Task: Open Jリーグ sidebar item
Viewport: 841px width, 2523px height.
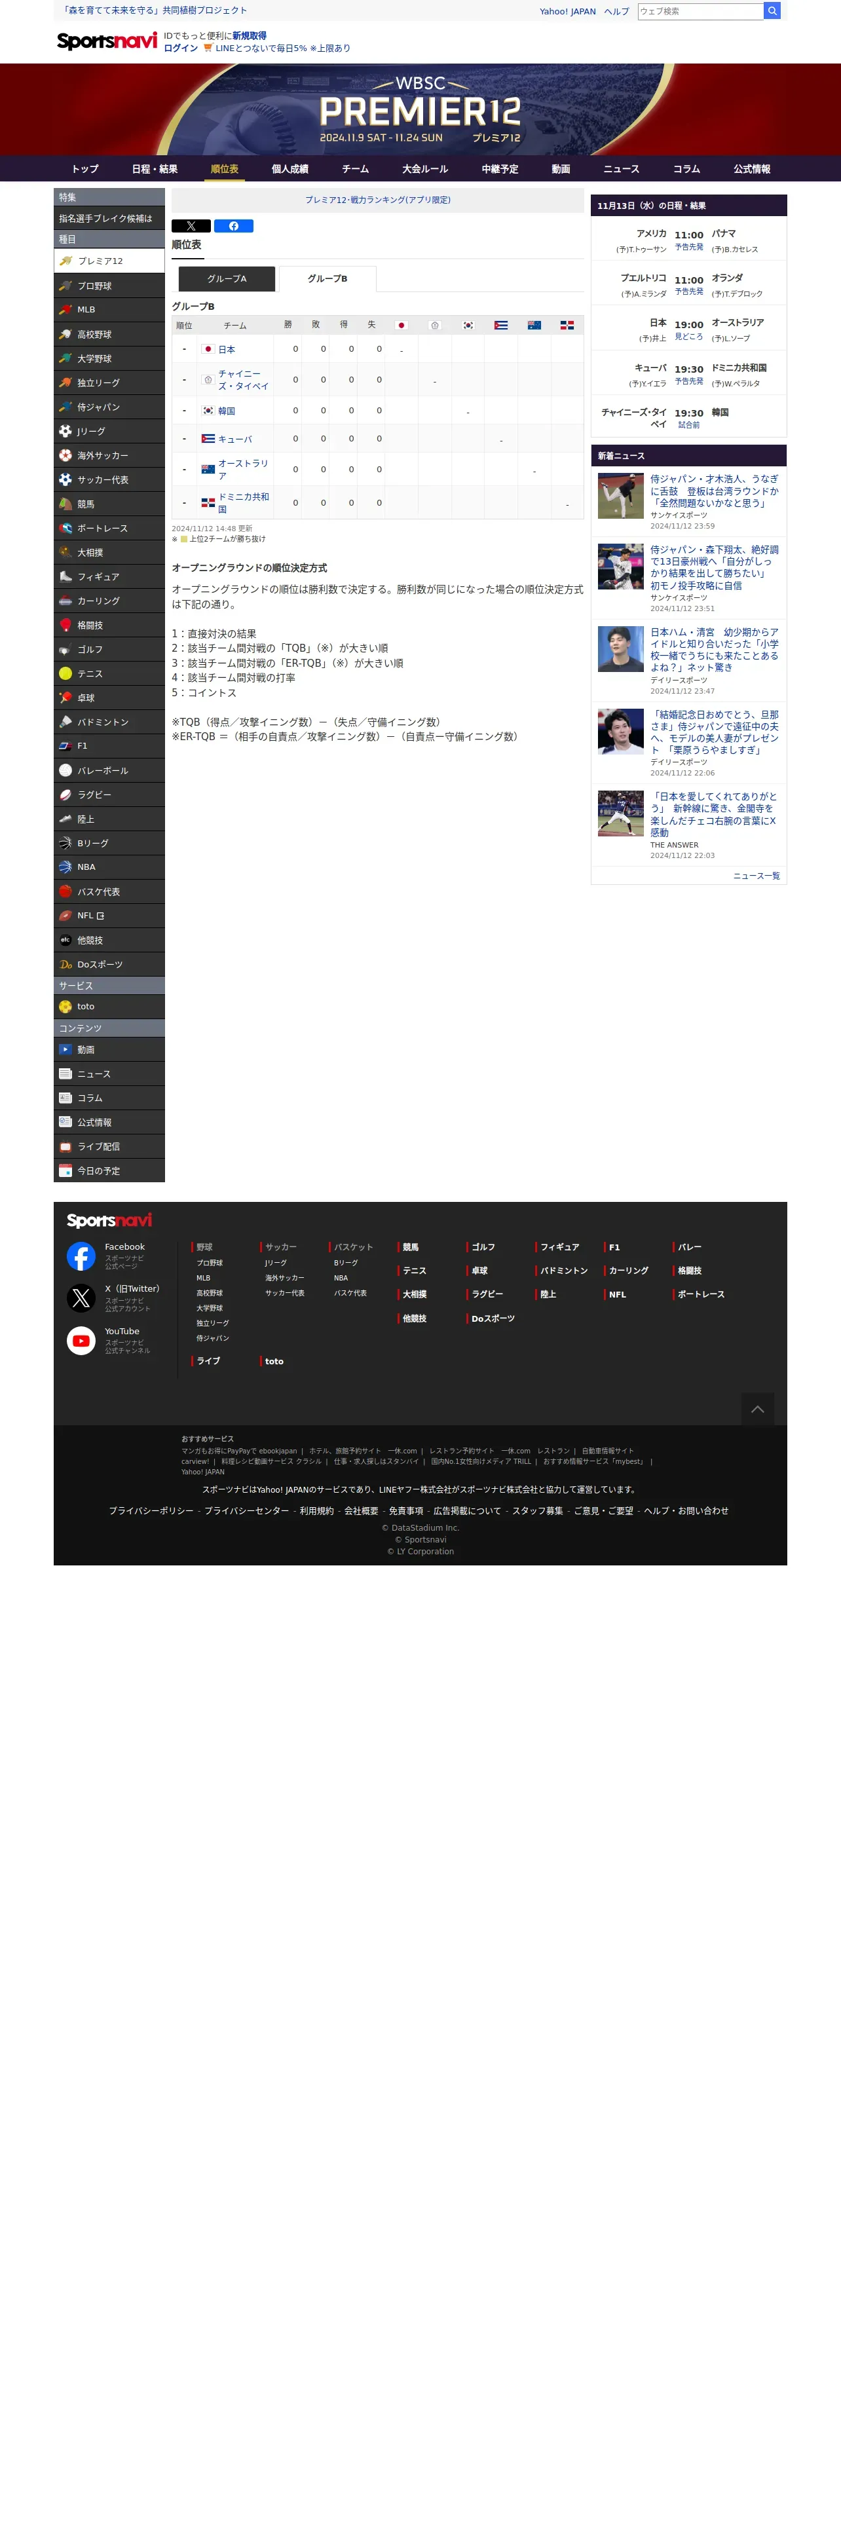Action: 109,431
